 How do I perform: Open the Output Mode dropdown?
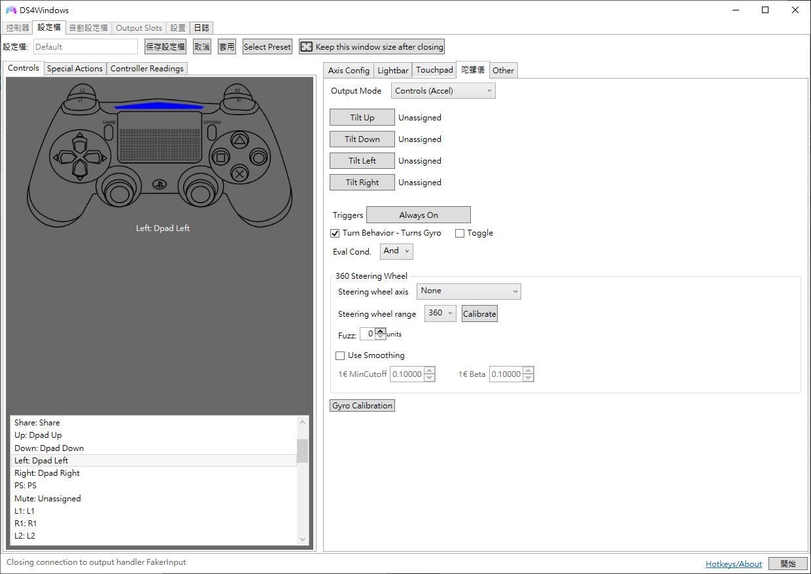point(443,91)
